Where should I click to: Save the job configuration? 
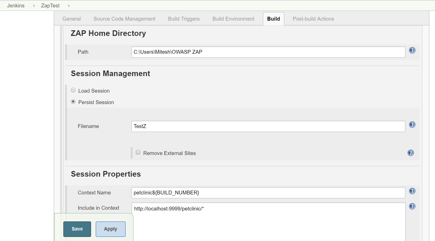(77, 229)
